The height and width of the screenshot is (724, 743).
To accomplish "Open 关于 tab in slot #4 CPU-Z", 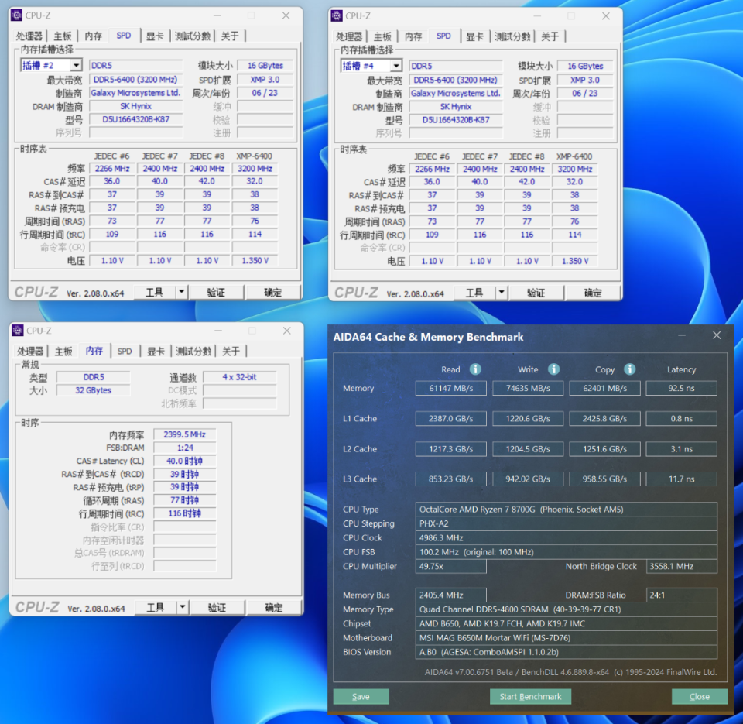I will [550, 36].
